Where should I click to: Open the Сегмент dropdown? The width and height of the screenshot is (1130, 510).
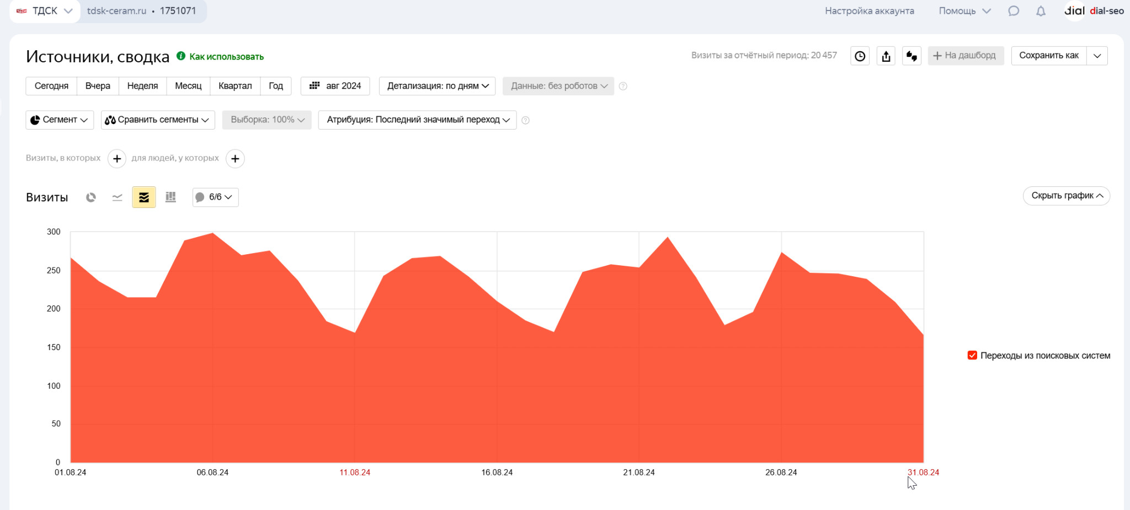60,120
